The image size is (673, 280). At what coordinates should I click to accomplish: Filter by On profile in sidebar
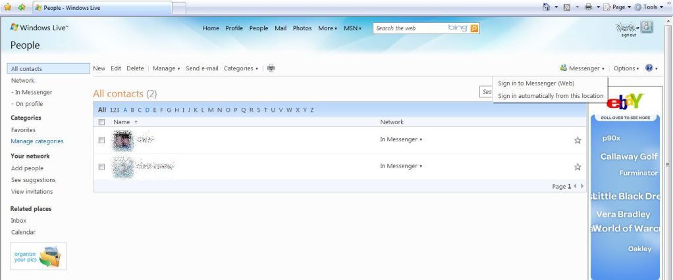[27, 104]
